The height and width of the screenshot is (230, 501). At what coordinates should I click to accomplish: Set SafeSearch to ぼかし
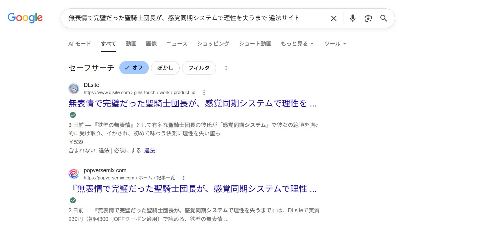click(x=165, y=68)
